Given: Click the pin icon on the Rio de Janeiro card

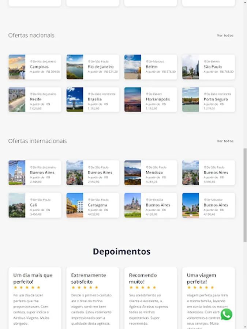Looking at the screenshot, I should [x=89, y=61].
